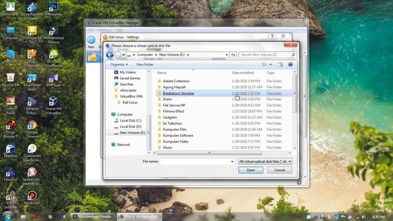Image resolution: width=393 pixels, height=221 pixels.
Task: Open the Machine menu in VirtualBox Manager
Action: 104,30
